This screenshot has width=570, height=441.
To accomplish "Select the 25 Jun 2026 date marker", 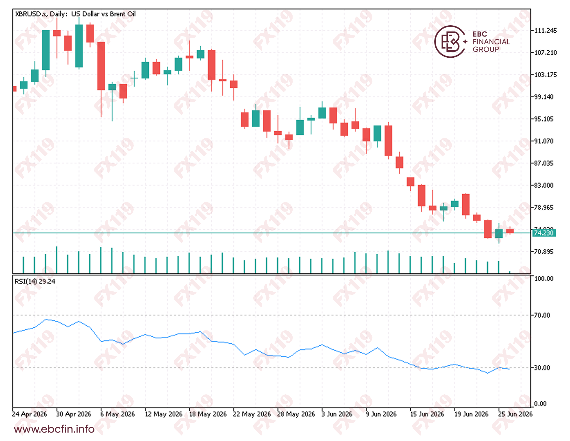I will click(x=515, y=414).
